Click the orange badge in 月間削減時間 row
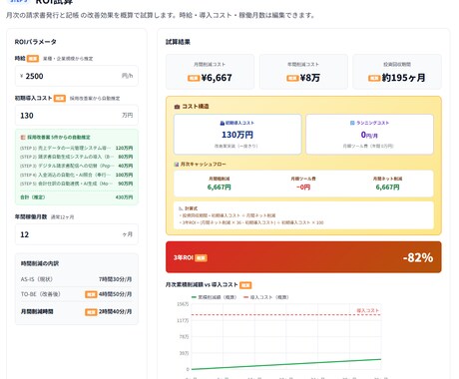This screenshot has width=459, height=379. [91, 312]
